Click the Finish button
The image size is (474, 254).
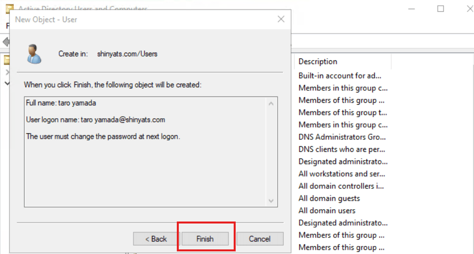coord(205,239)
